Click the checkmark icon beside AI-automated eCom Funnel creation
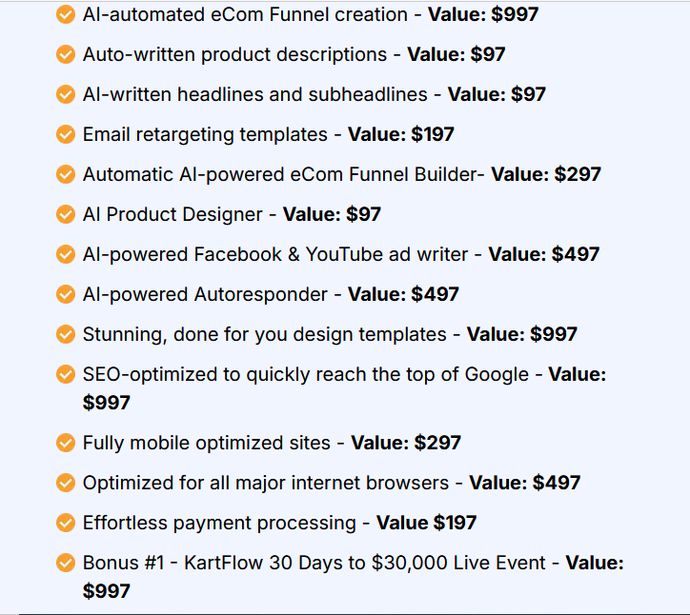The width and height of the screenshot is (690, 615). (x=66, y=14)
